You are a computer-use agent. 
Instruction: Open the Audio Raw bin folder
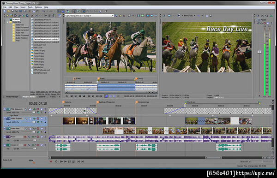click(20, 33)
